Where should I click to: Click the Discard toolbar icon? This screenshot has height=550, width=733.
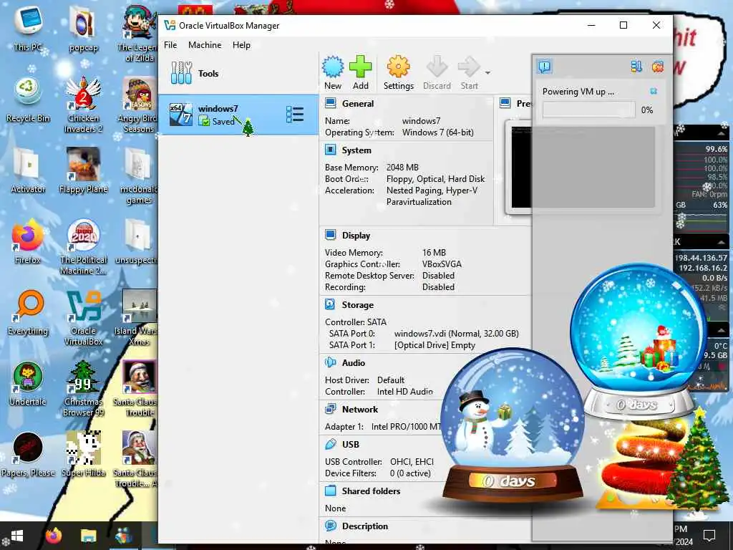tap(437, 72)
